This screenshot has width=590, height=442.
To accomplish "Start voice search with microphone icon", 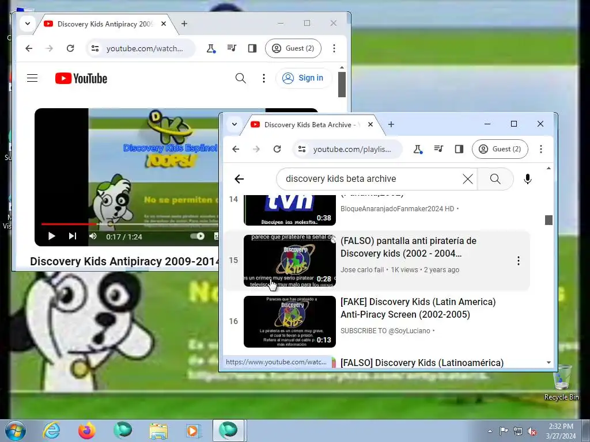I will 528,179.
